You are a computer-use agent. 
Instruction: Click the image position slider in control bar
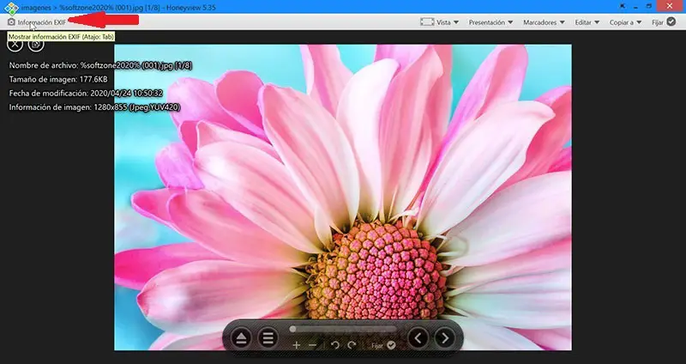point(343,329)
